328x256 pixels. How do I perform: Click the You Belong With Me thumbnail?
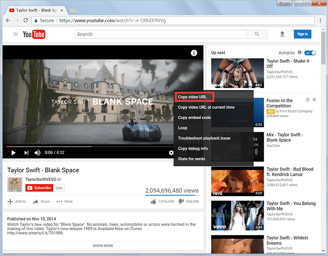(237, 216)
